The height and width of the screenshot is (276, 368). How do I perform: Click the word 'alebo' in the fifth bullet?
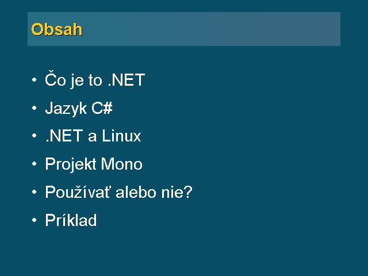pyautogui.click(x=136, y=192)
